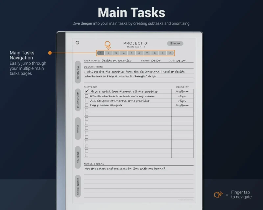Screen dimensions: 263x210
Task: Navigate to main task page 5
Action: tap(131, 53)
